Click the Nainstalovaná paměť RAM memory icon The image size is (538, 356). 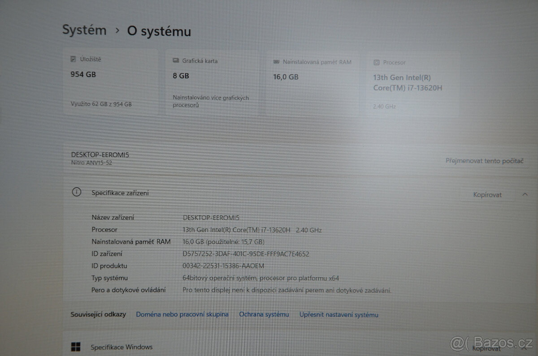[275, 62]
